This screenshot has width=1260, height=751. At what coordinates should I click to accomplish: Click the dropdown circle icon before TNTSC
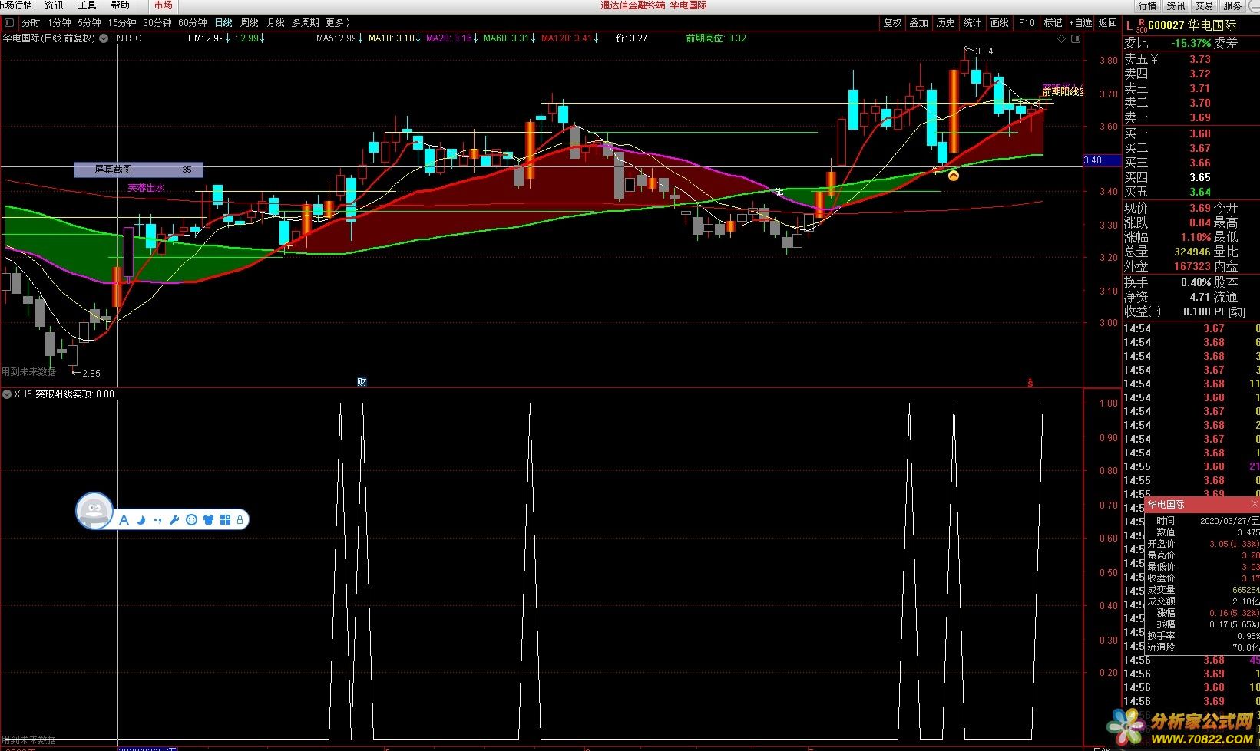pos(103,38)
